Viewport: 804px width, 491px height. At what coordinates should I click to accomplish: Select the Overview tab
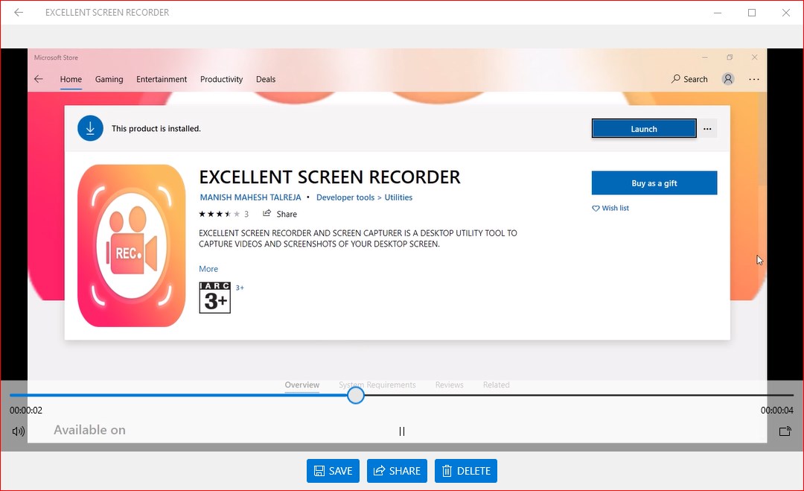coord(302,384)
